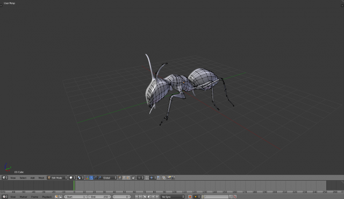
Task: Jump to the first frame
Action: [137, 197]
